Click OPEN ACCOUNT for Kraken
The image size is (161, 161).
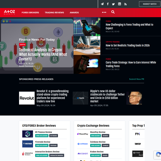[x=96, y=155]
